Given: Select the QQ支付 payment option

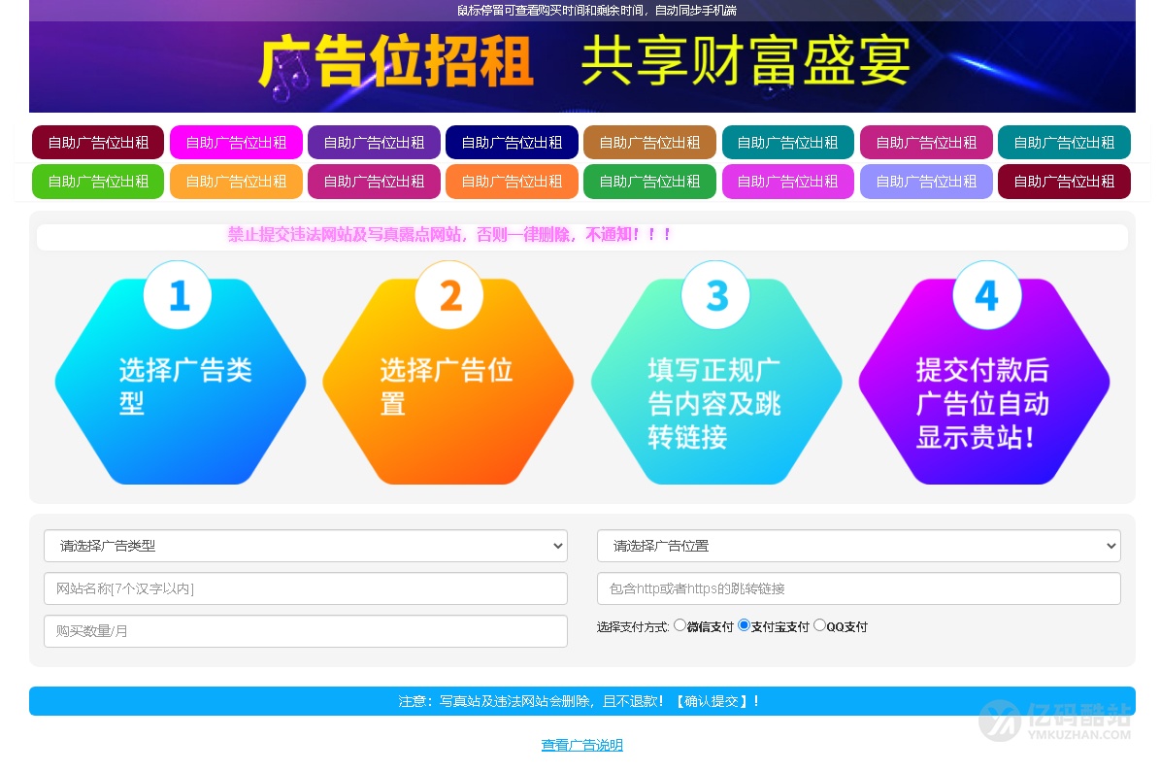Looking at the screenshot, I should [819, 624].
